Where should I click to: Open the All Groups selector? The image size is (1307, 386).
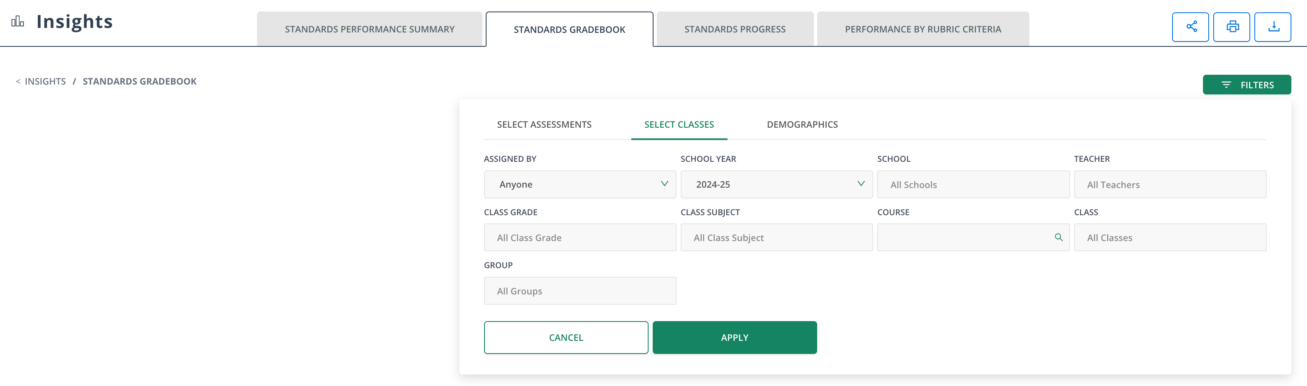(x=580, y=291)
